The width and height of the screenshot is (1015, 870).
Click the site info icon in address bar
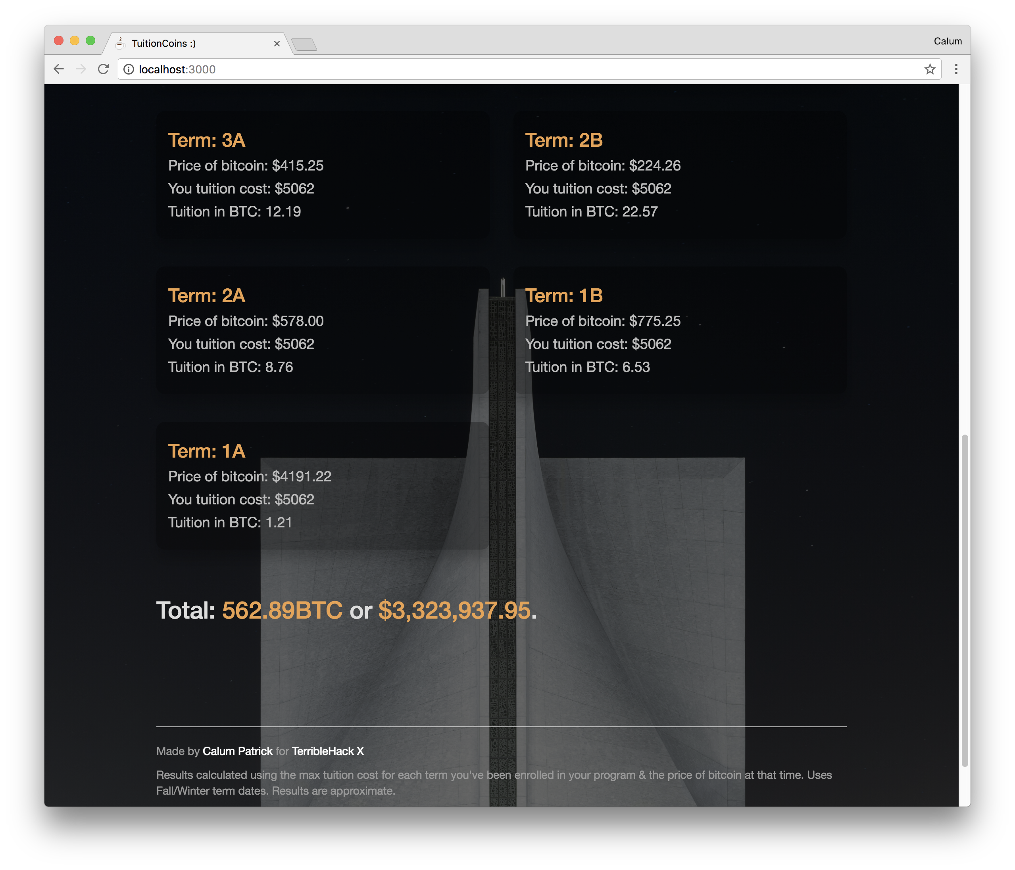coord(128,69)
